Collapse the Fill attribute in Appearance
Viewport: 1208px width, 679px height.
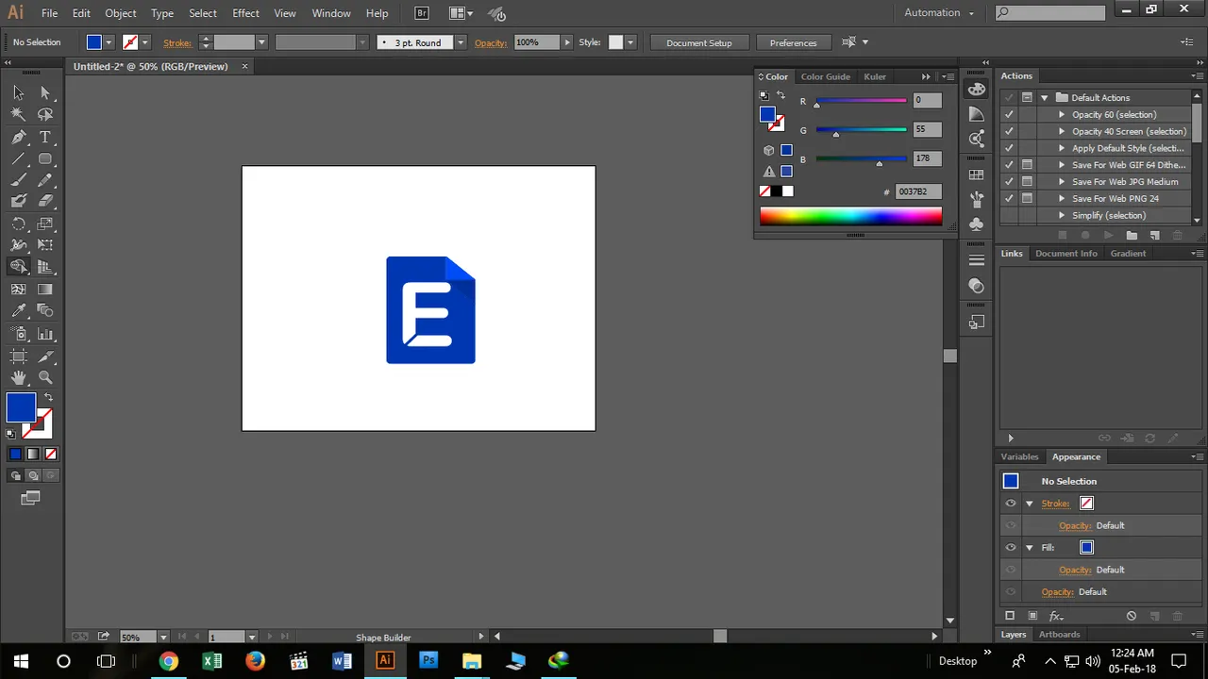click(1030, 547)
